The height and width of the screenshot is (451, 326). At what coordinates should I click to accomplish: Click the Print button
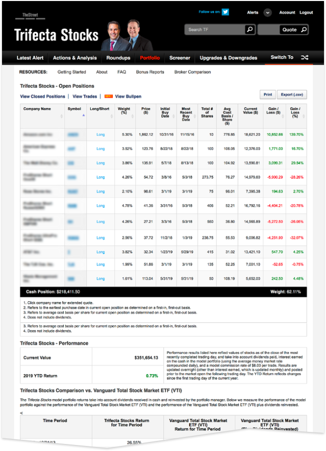(x=268, y=95)
